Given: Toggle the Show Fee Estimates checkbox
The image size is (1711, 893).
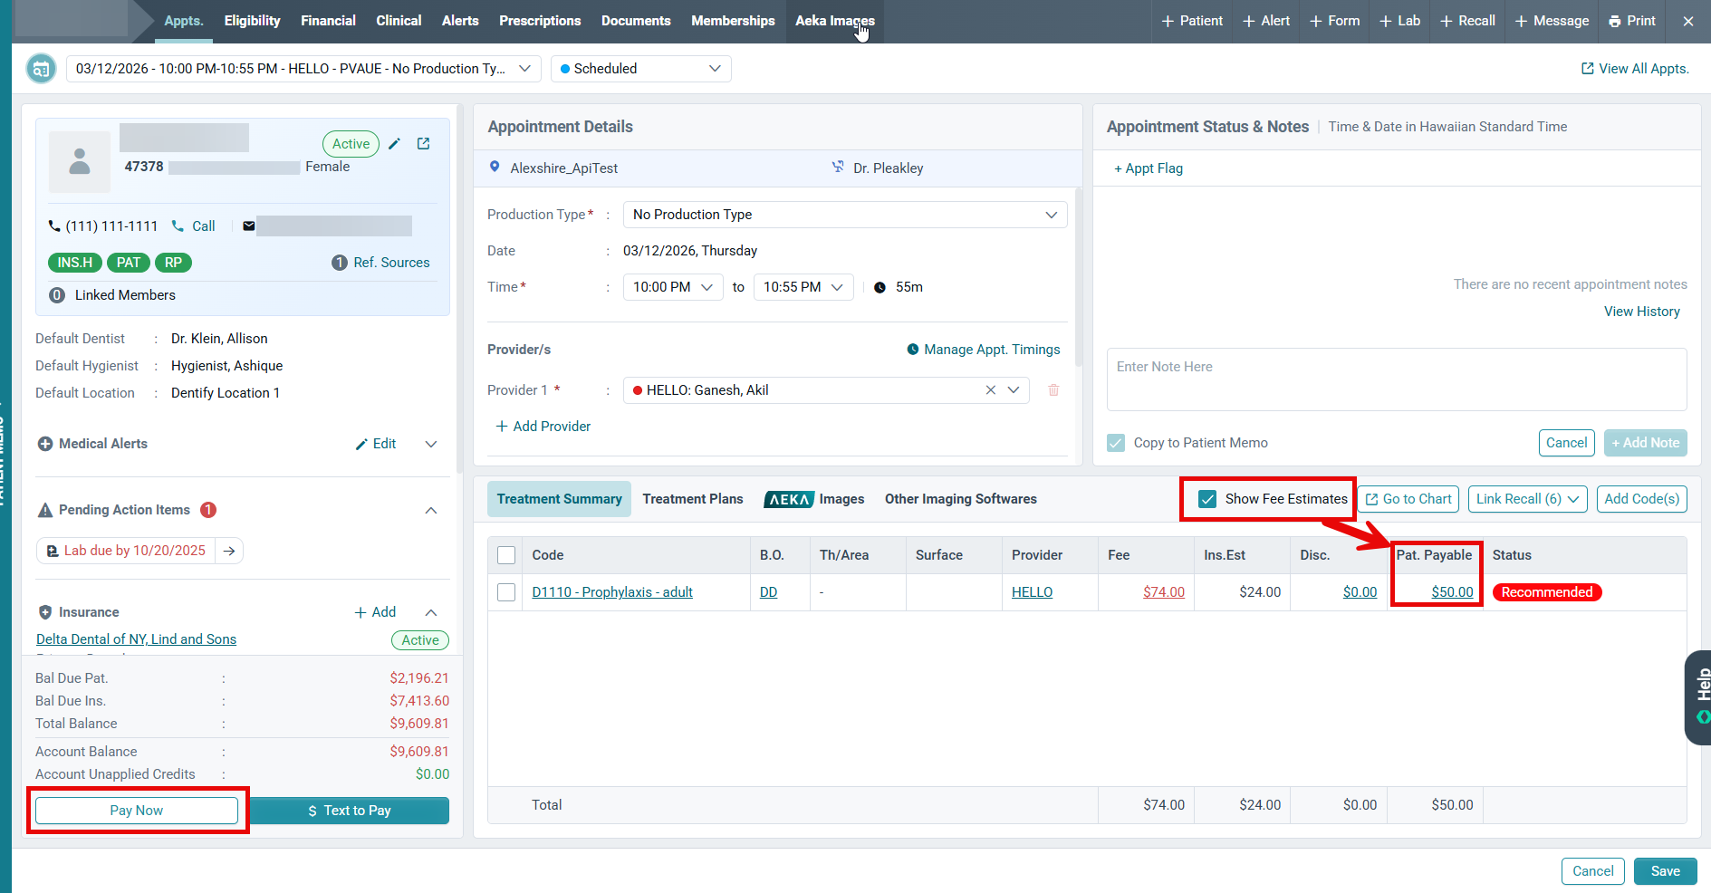Looking at the screenshot, I should tap(1207, 499).
